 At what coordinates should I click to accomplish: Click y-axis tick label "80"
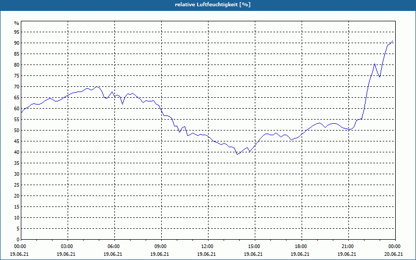point(17,64)
